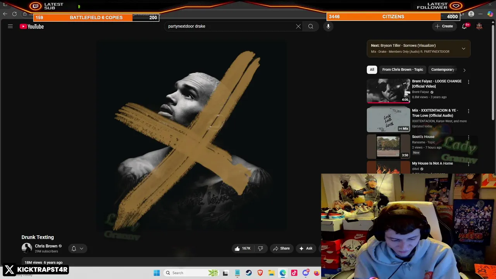Open Discord from the taskbar
The width and height of the screenshot is (496, 279).
coord(306,273)
